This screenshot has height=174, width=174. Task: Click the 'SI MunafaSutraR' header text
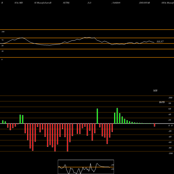[x=43, y=3]
